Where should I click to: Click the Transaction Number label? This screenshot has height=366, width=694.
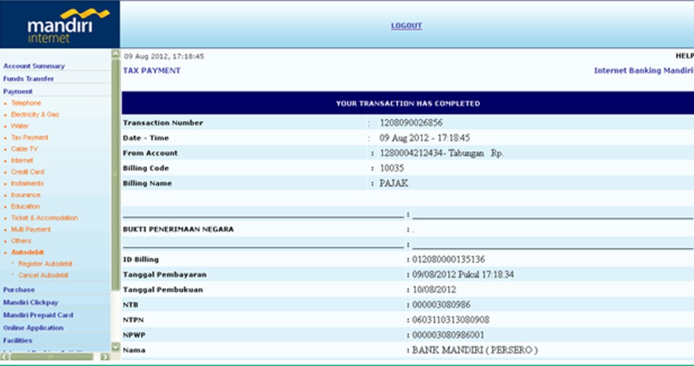click(163, 123)
